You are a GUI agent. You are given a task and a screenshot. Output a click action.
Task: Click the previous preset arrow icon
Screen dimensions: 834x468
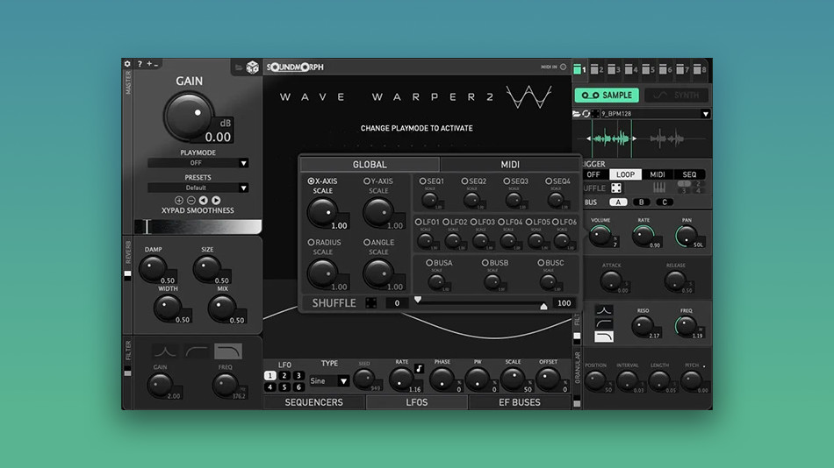(x=204, y=201)
